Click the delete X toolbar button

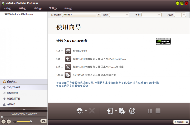[x=92, y=111]
